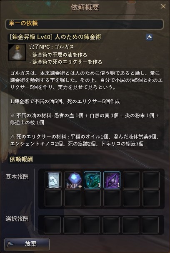Select objective 錬金術で死のエリクサーを作る
170x253 pixels.
pos(66,62)
